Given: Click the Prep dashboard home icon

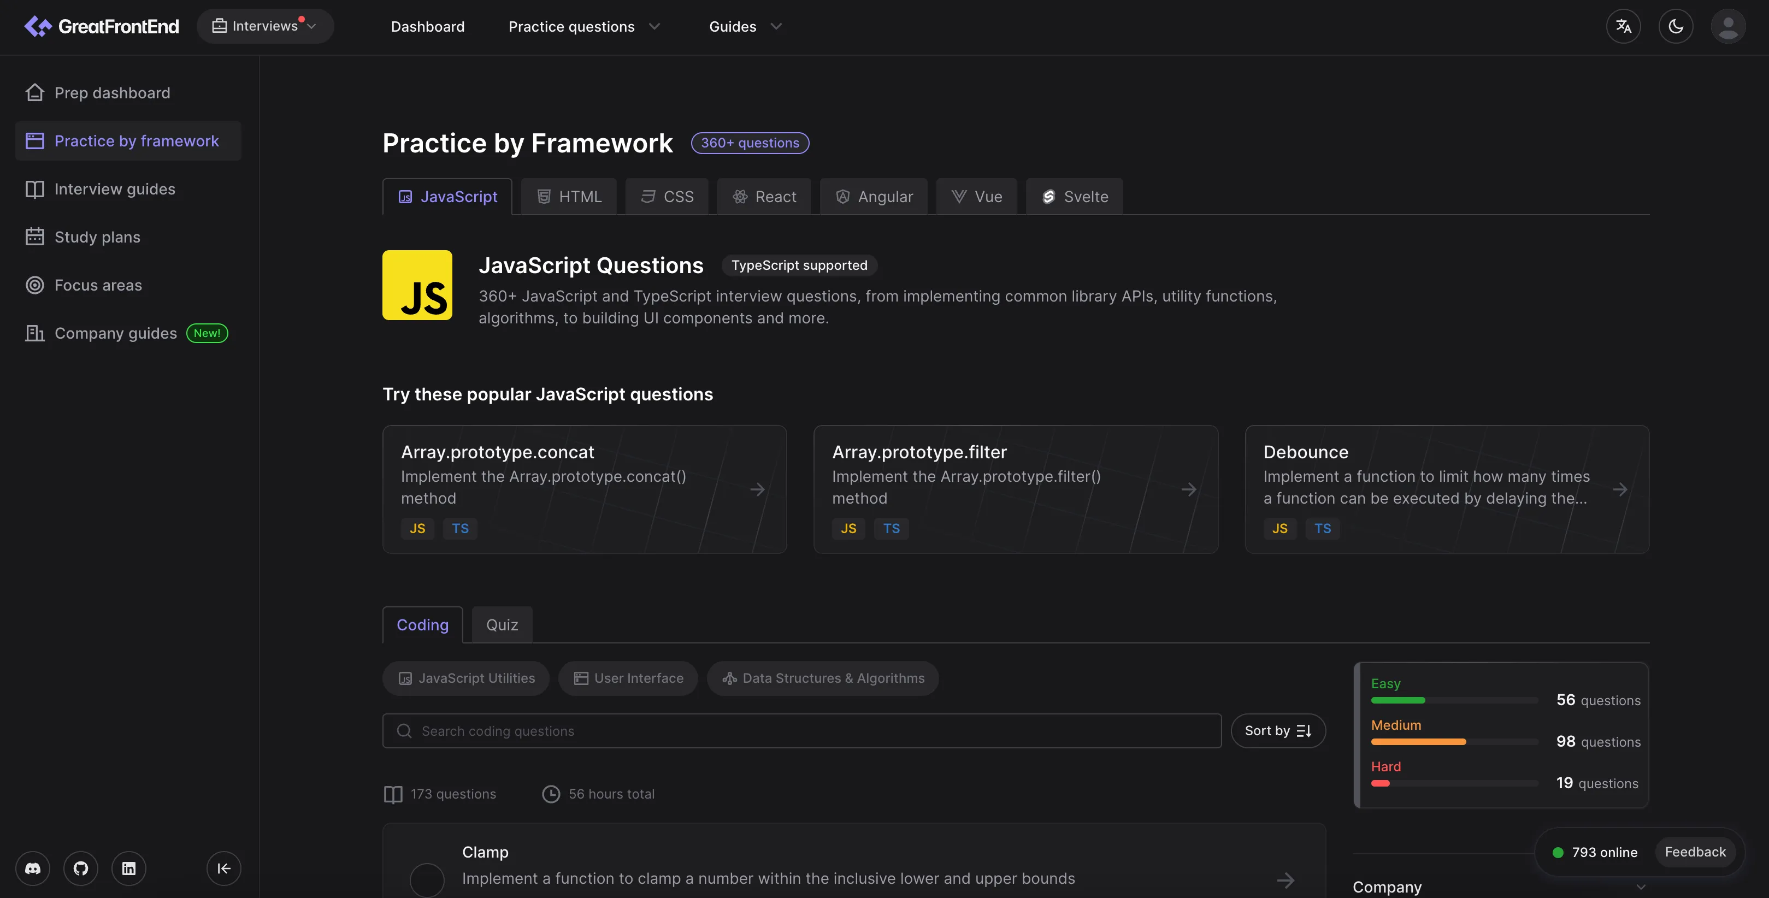Looking at the screenshot, I should [35, 93].
